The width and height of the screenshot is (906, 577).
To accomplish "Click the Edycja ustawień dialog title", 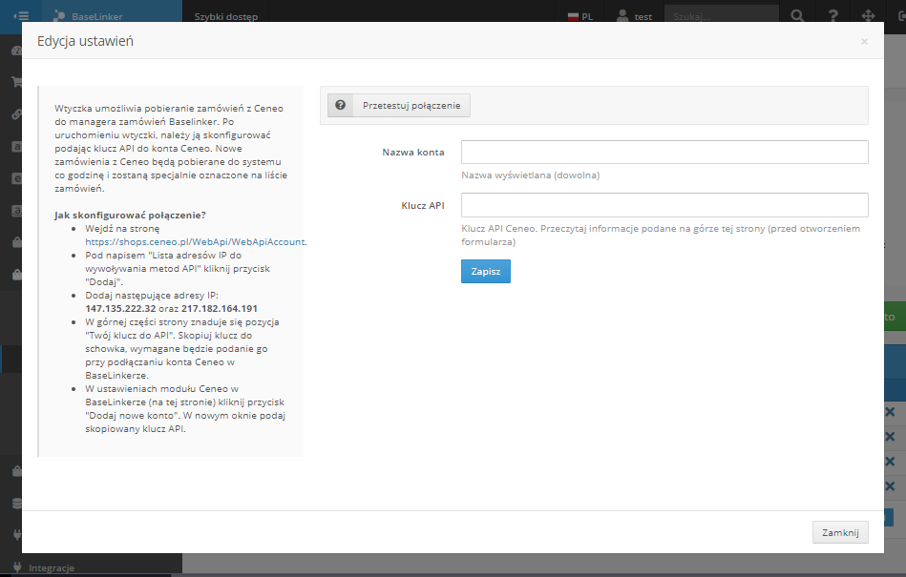I will tap(86, 41).
